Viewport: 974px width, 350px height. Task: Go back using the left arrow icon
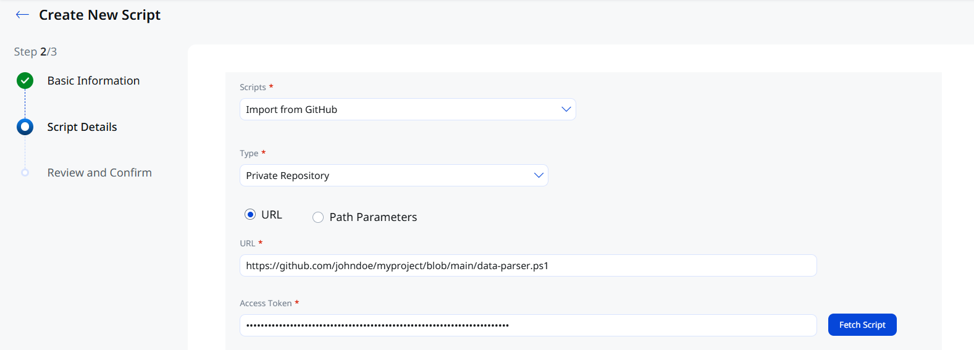pos(22,15)
